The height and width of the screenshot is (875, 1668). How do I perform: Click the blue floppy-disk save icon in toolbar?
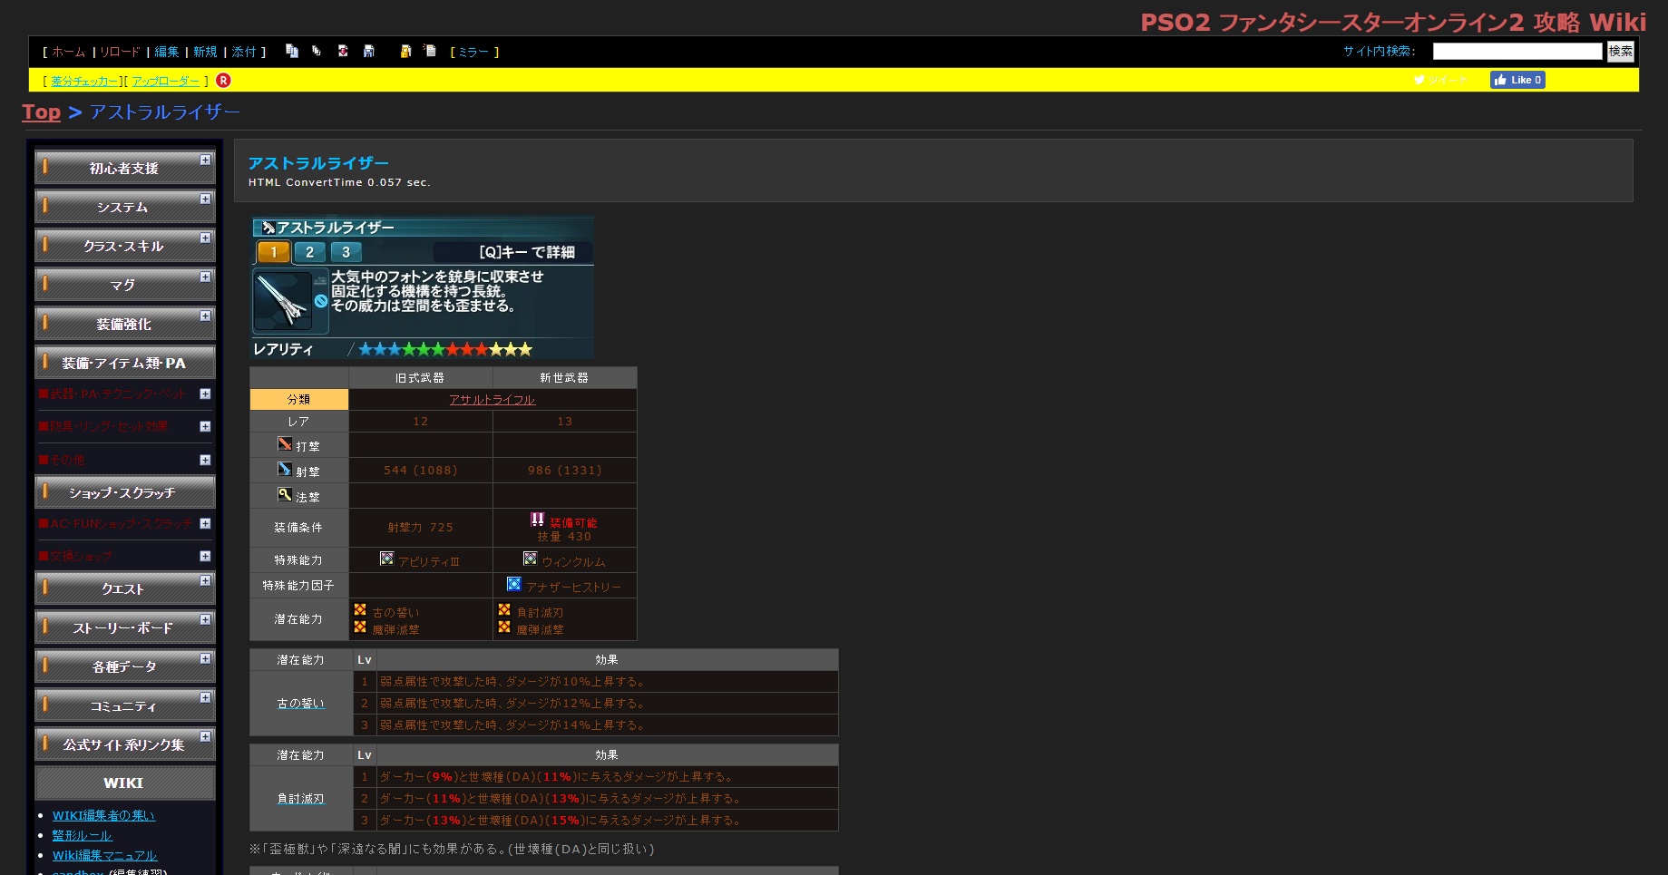369,51
